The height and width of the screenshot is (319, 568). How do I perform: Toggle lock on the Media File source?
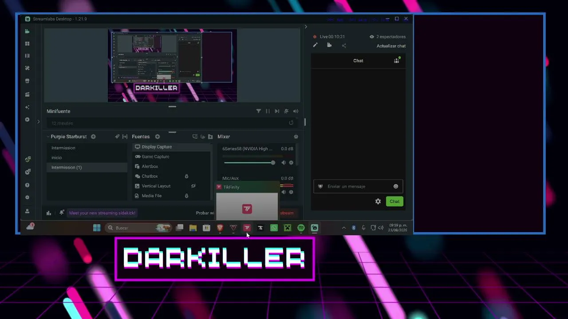tap(186, 196)
